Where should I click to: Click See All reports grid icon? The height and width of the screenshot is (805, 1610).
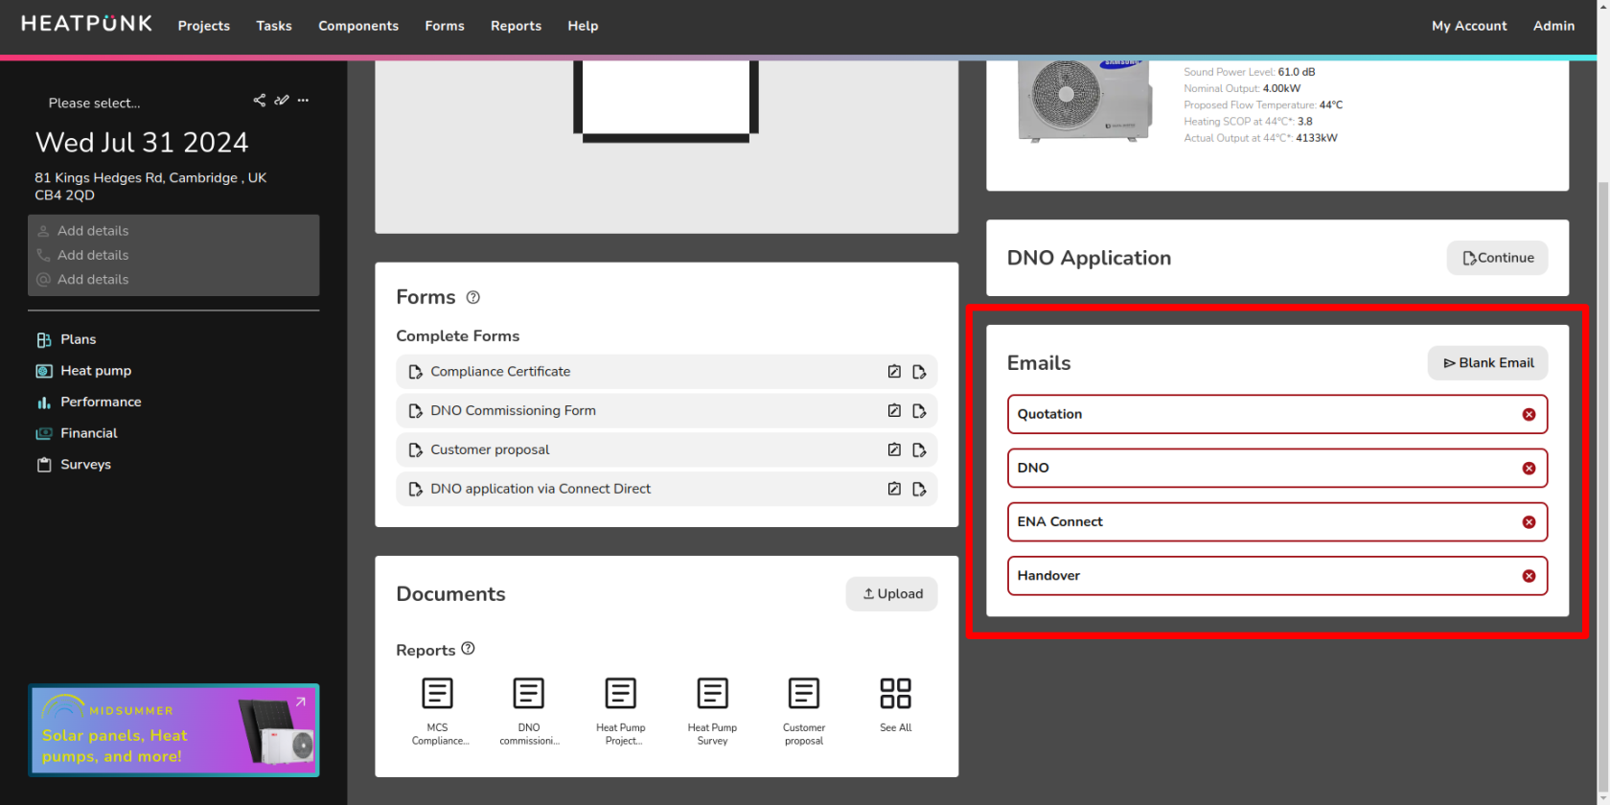tap(896, 693)
